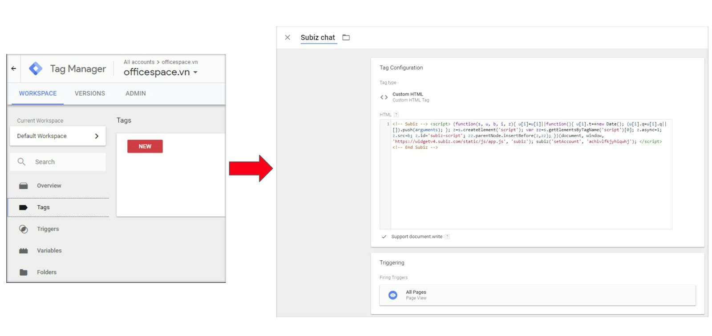Expand the Default Workspace selector
Screen dimensions: 712x336
click(x=58, y=136)
